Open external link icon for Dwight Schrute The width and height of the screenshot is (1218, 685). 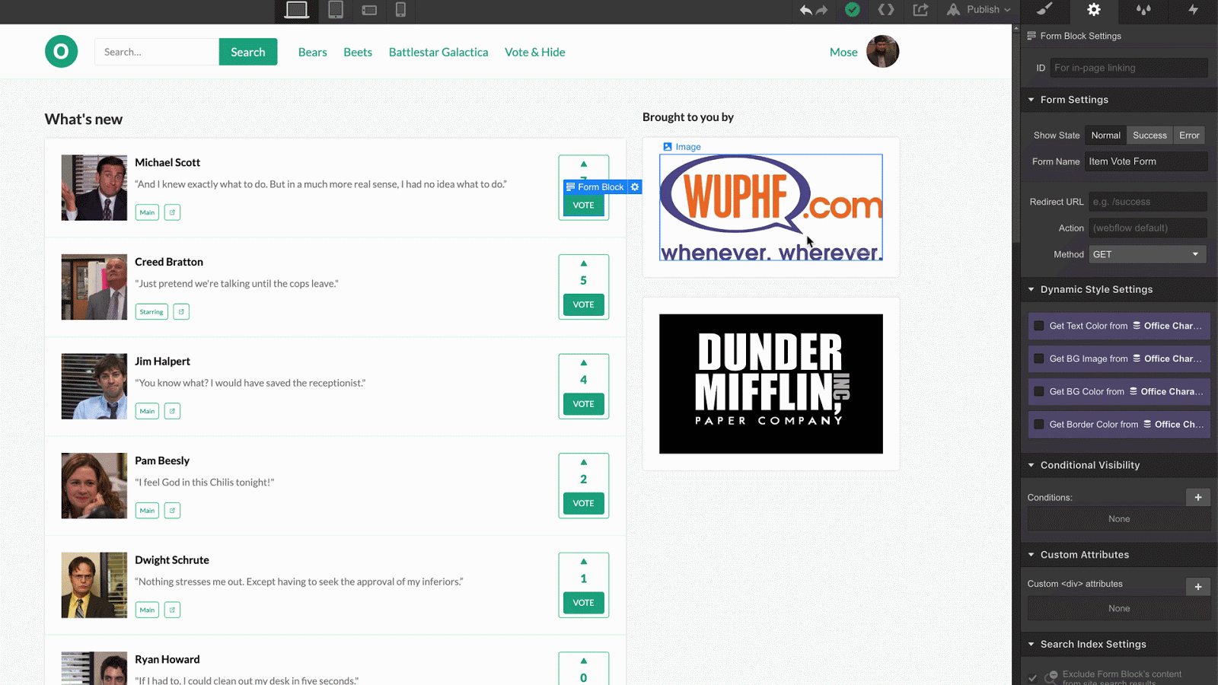click(172, 610)
